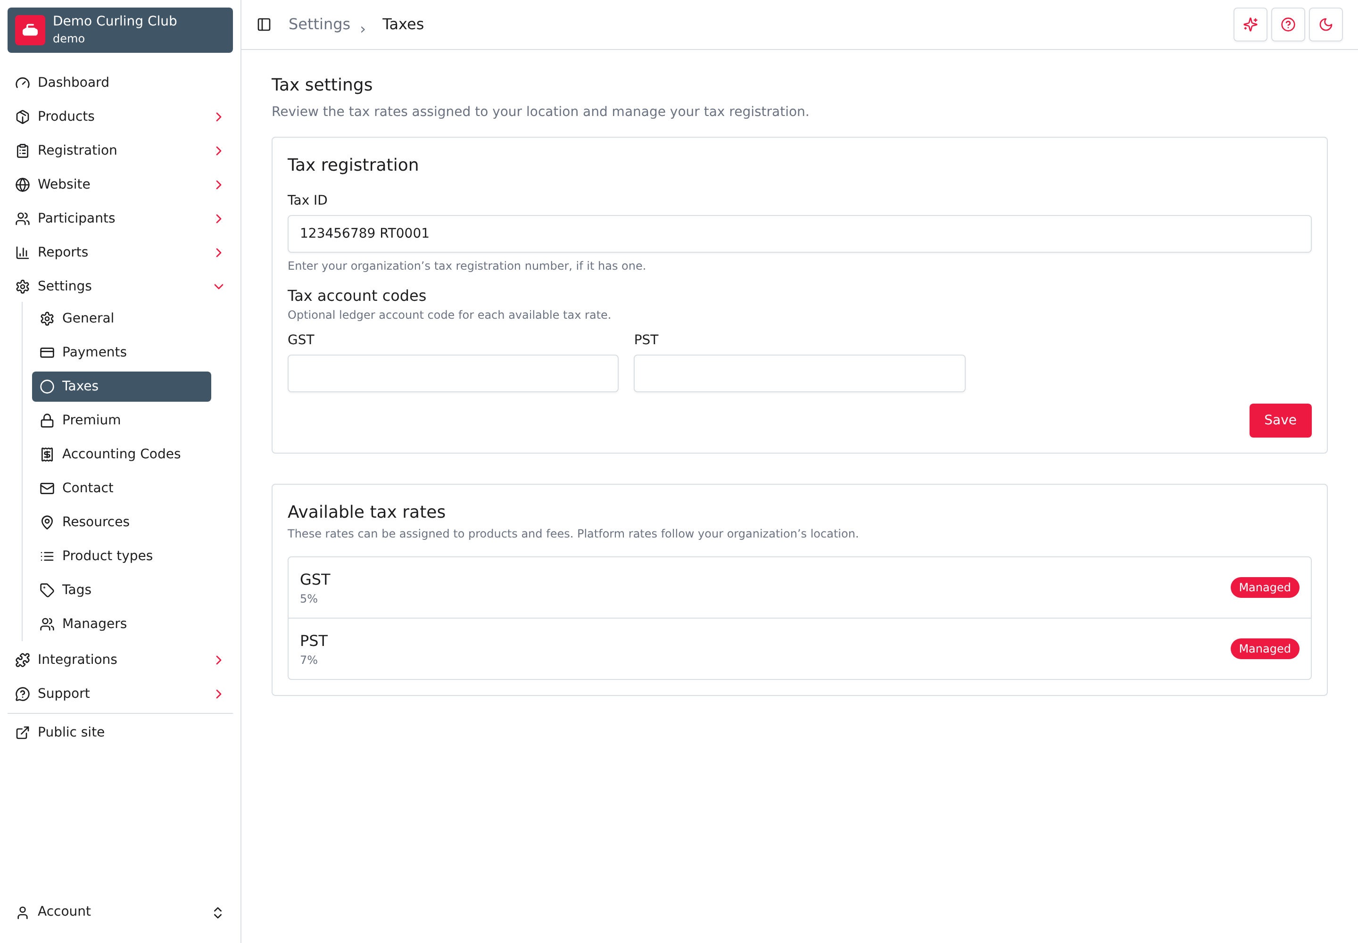This screenshot has width=1358, height=943.
Task: Click the Resources map pin icon
Action: click(47, 522)
